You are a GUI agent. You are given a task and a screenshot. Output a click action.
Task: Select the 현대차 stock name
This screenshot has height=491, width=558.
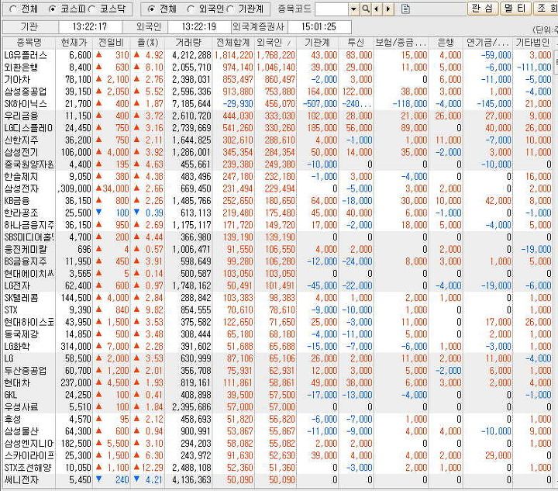(x=17, y=382)
